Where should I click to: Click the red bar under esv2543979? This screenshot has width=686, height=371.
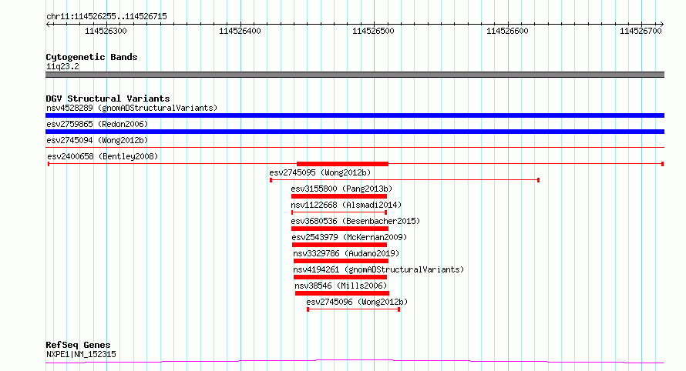click(x=339, y=245)
